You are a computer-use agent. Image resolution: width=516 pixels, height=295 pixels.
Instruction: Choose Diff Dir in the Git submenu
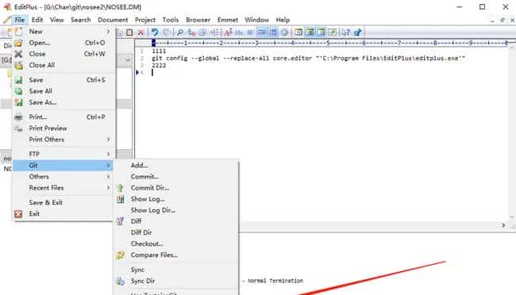[x=176, y=232]
